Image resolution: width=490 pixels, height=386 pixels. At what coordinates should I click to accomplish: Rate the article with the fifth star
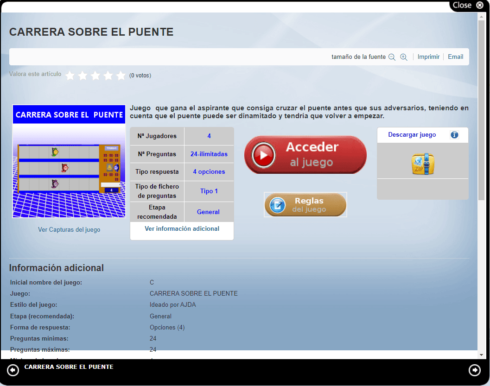121,76
